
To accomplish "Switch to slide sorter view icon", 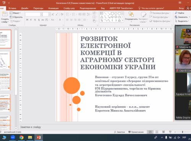I will 157,132.
